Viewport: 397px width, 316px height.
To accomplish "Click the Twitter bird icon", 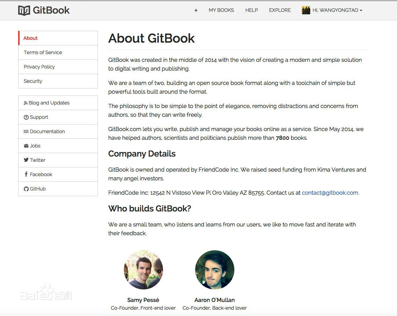I will [26, 160].
